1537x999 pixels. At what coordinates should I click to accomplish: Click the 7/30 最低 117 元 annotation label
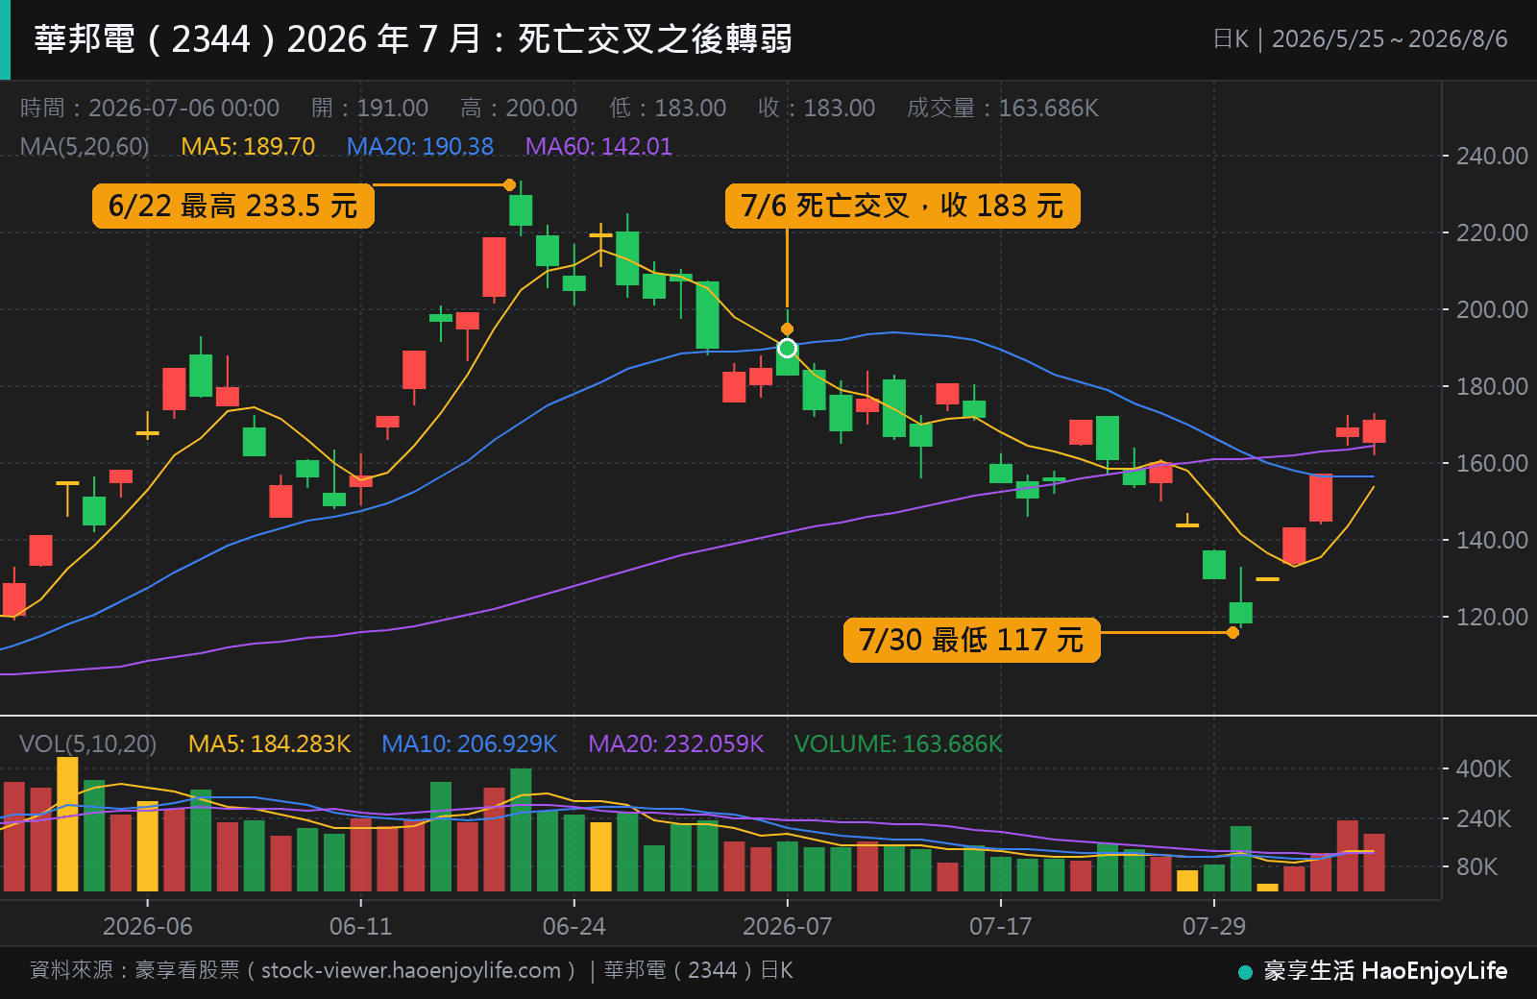click(x=971, y=640)
